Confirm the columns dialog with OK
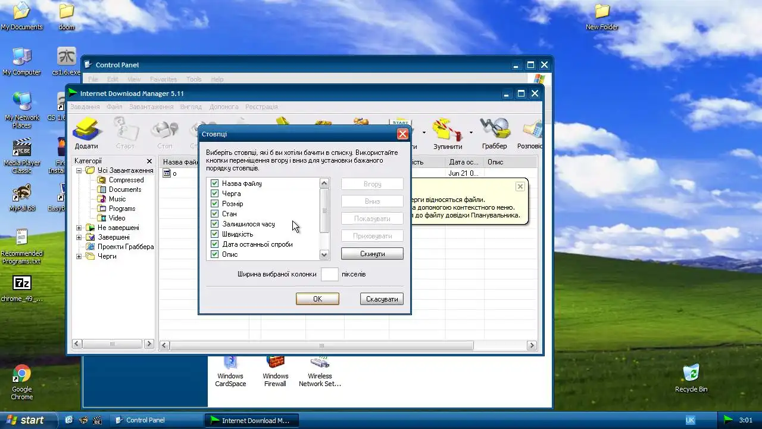This screenshot has width=762, height=429. pos(317,299)
